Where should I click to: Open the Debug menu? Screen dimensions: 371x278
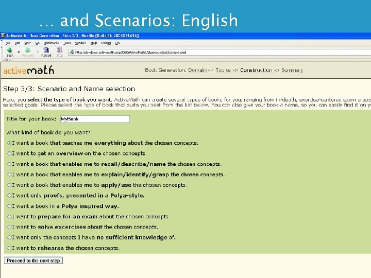point(106,43)
